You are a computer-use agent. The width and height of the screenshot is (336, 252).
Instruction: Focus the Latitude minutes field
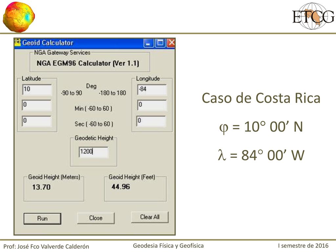point(37,105)
